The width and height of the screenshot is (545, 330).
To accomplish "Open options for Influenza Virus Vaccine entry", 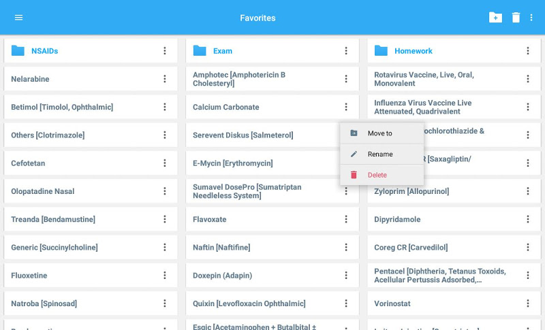I will 527,107.
